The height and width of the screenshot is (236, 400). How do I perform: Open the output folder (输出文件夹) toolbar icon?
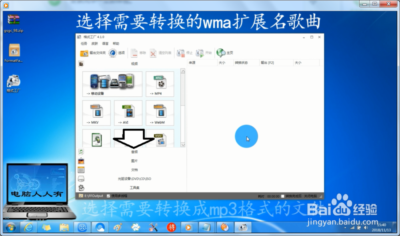(84, 53)
